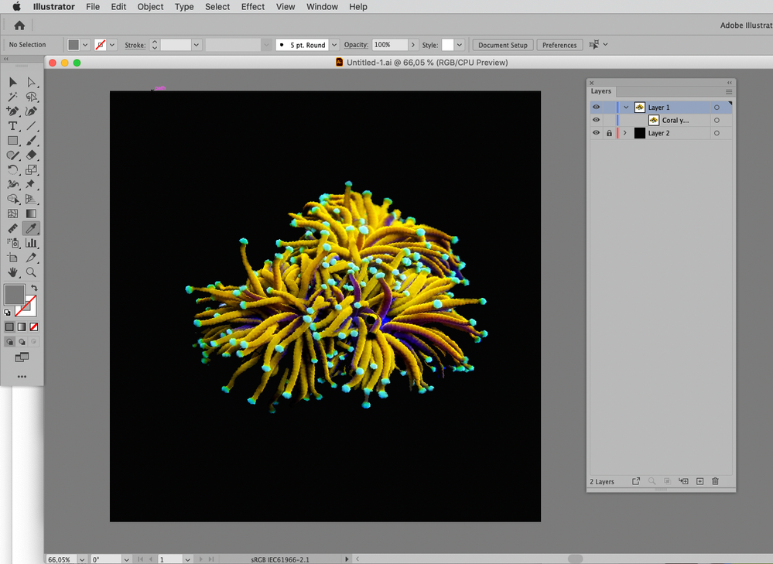Switch to Draw Normal mode

coord(10,342)
